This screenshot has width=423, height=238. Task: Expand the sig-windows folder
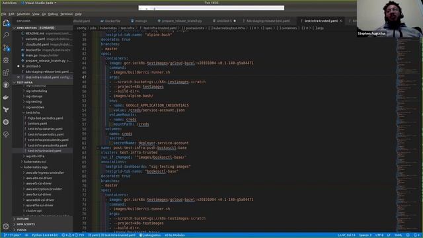pyautogui.click(x=35, y=107)
